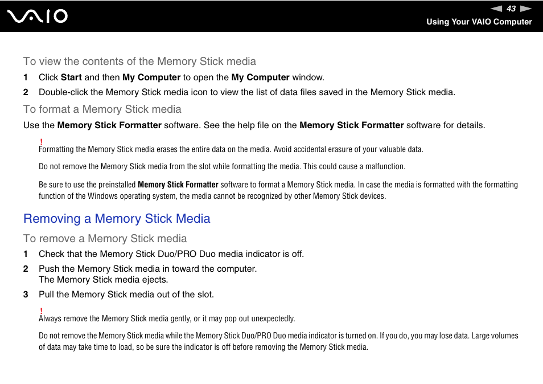Go to previous page with left arrow
This screenshot has height=384, width=543.
coord(496,9)
